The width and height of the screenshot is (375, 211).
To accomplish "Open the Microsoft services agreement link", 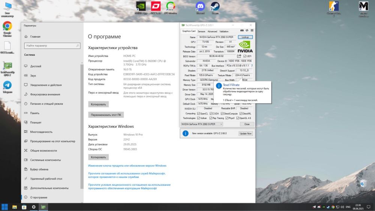I will 127,175.
